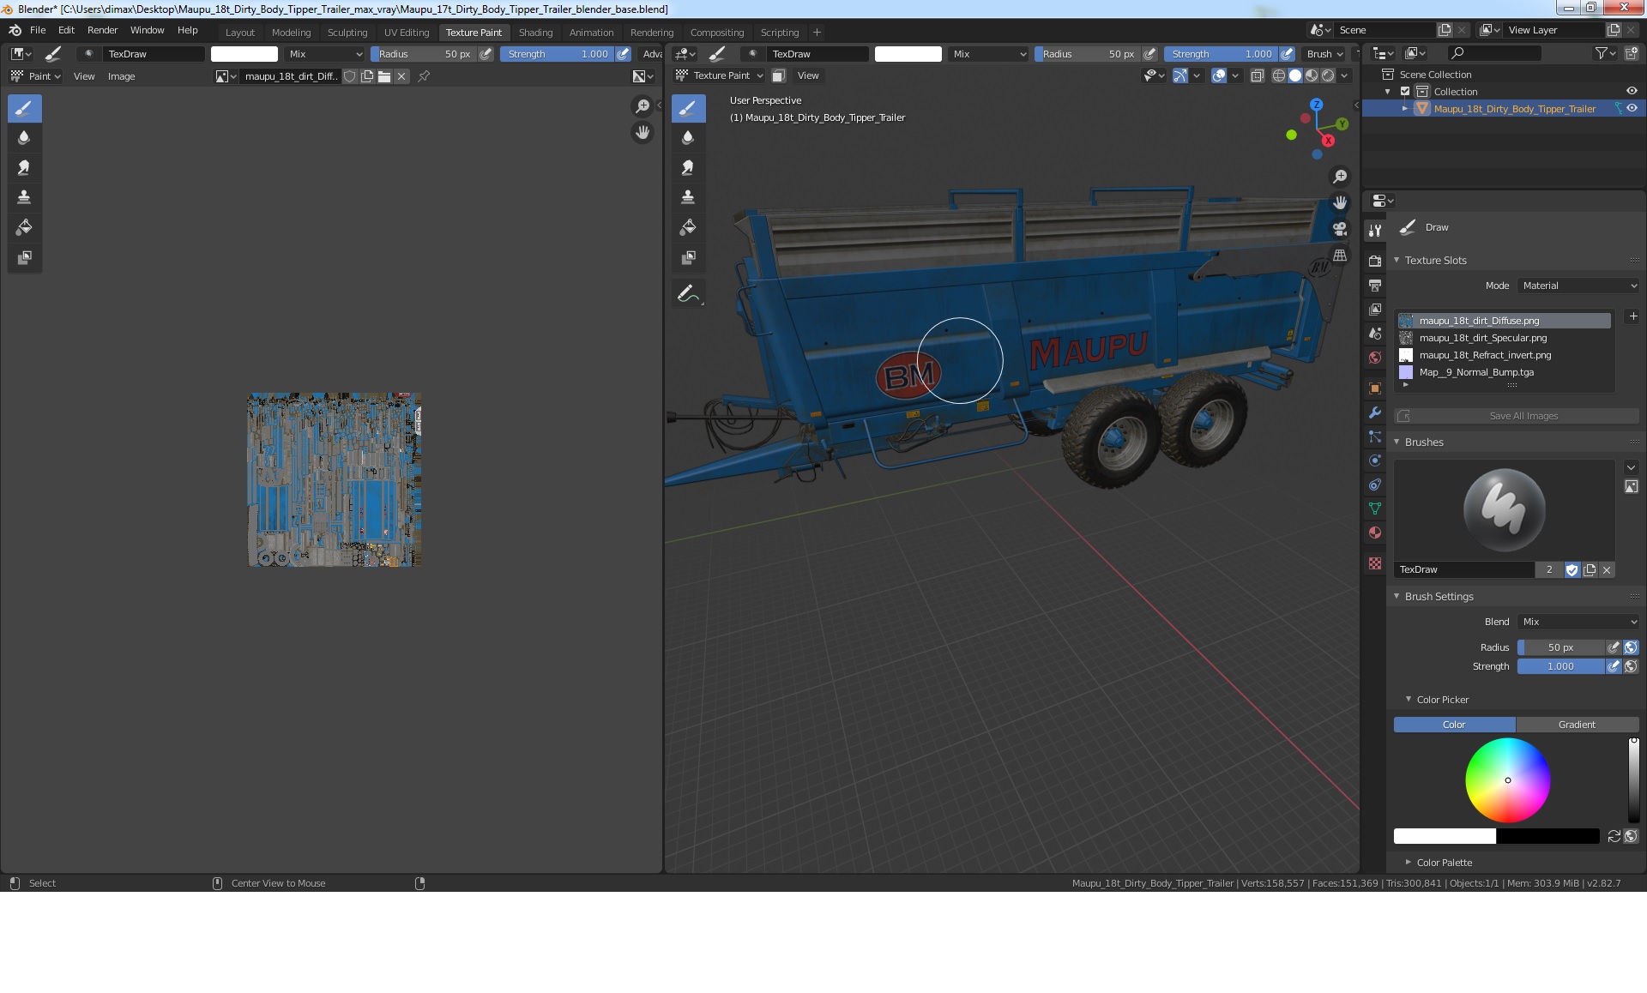Hide Maupu_18t_Dirty_Body_Tipper_Trailer in the outliner
Viewport: 1647px width, 993px height.
click(1632, 109)
